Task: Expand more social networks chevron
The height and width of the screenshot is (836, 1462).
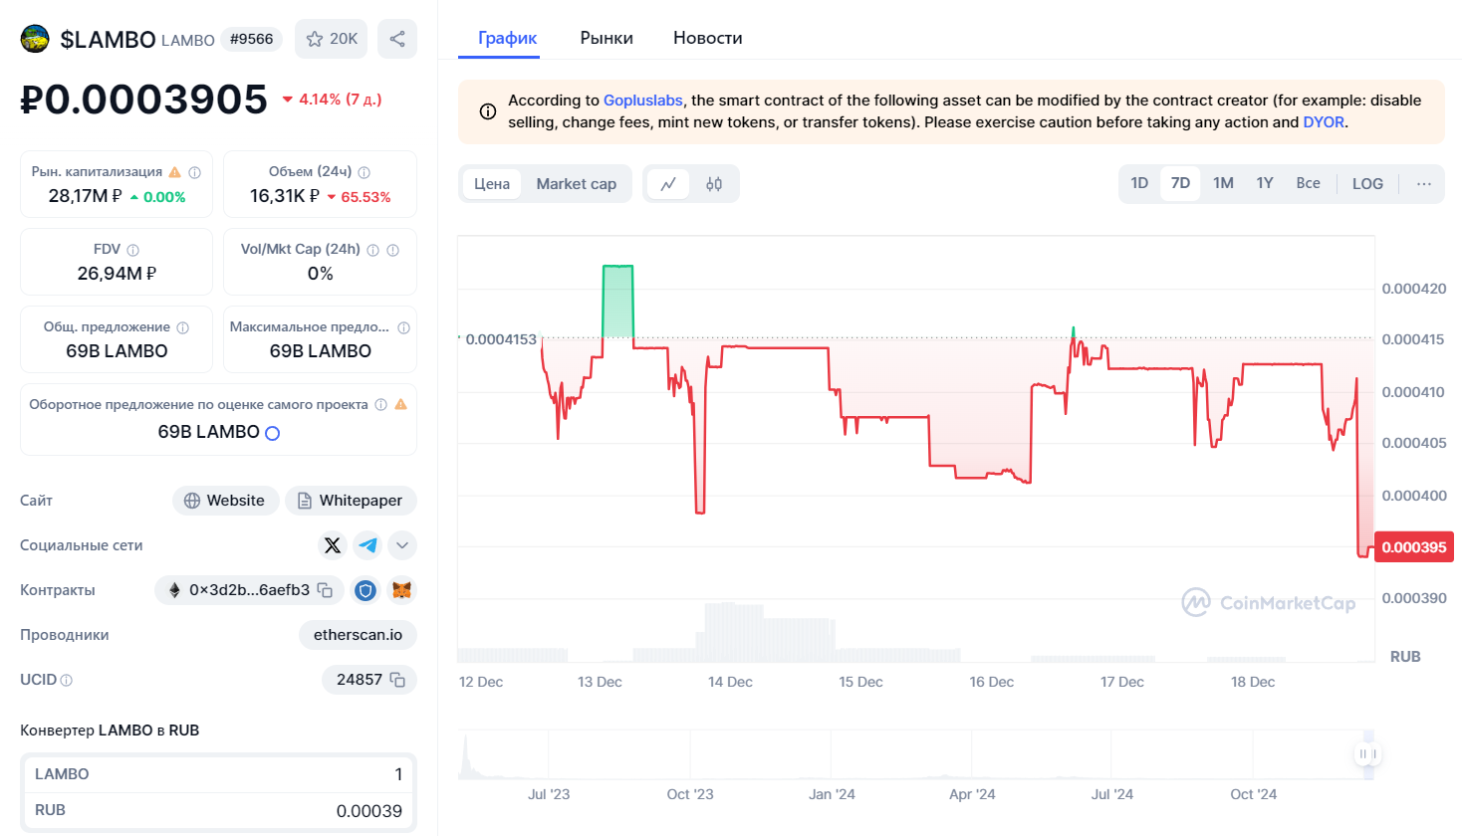Action: tap(402, 545)
